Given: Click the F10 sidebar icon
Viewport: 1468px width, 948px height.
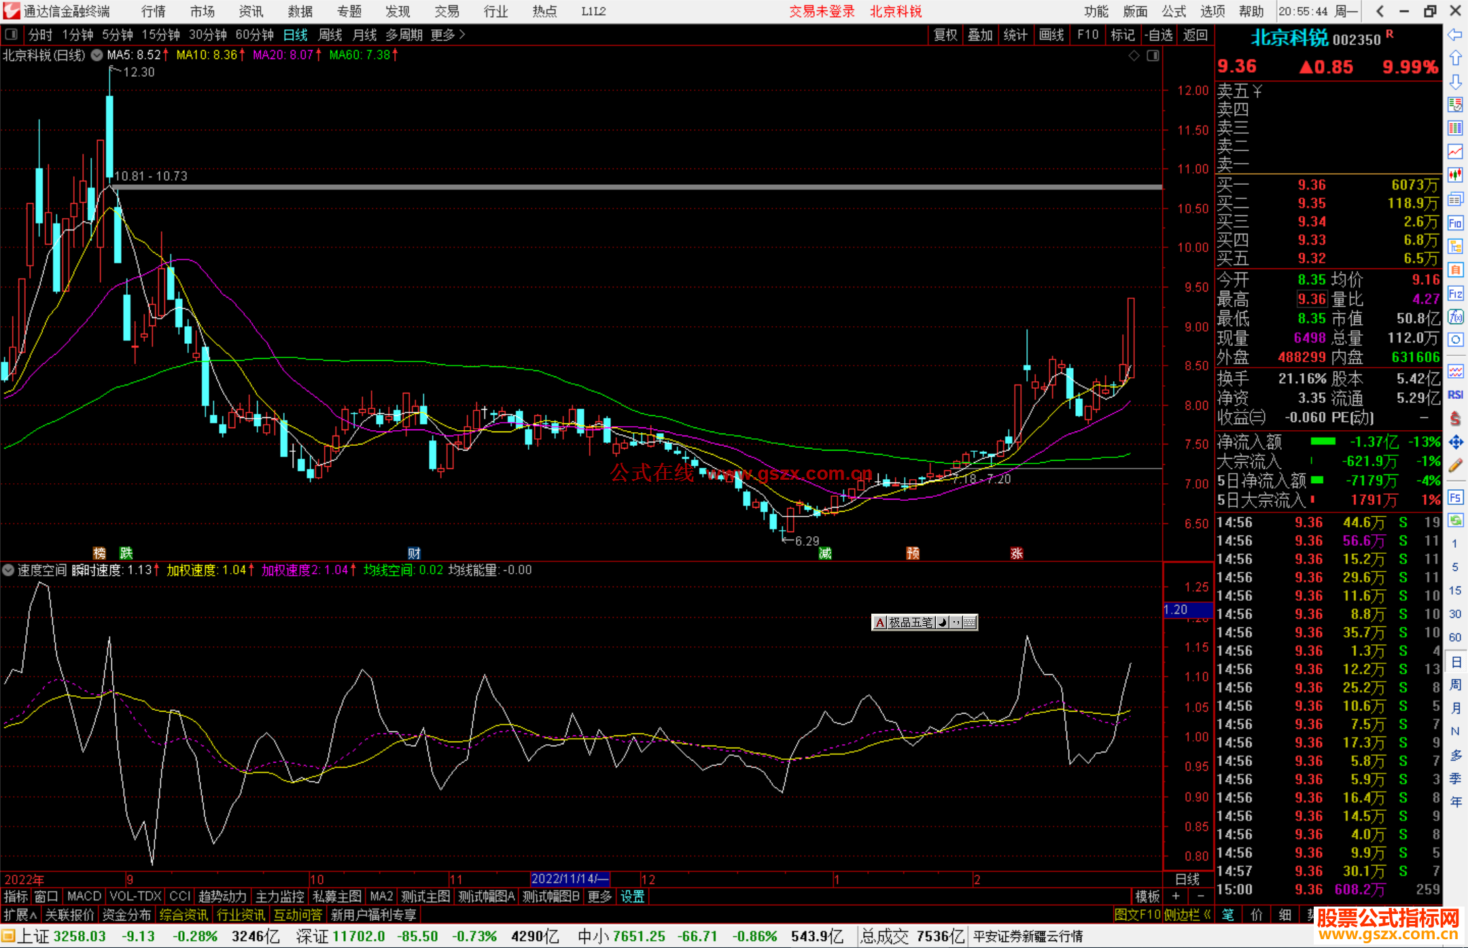Looking at the screenshot, I should point(1455,223).
